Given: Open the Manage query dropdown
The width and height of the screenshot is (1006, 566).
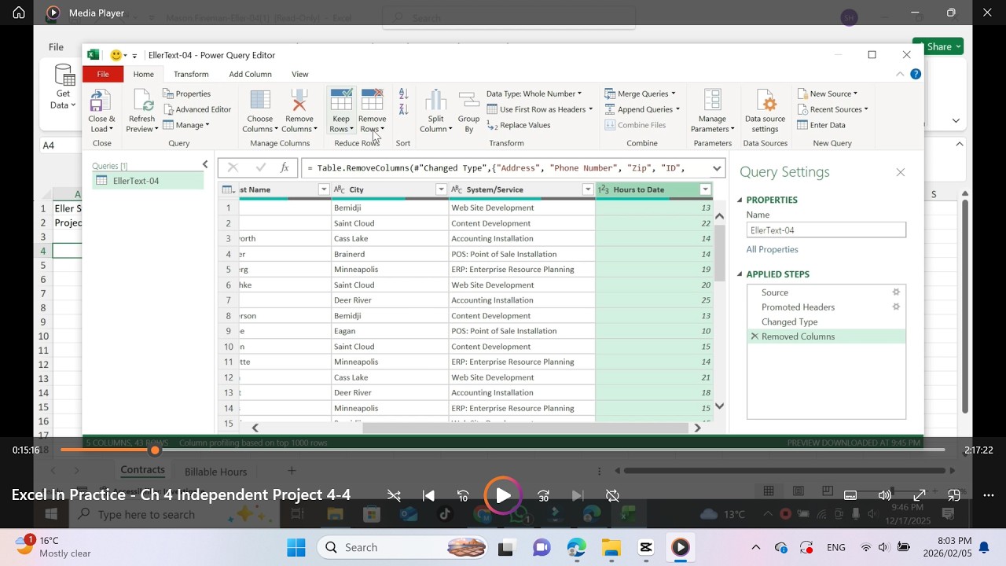Looking at the screenshot, I should (x=186, y=125).
